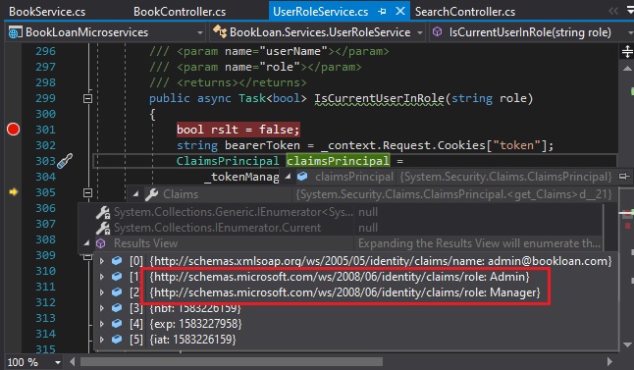Image resolution: width=634 pixels, height=370 pixels.
Task: Click the blue cube icon of item [1]
Action: point(117,277)
